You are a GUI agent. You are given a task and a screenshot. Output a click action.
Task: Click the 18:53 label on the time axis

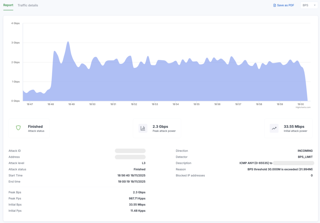pyautogui.click(x=155, y=104)
